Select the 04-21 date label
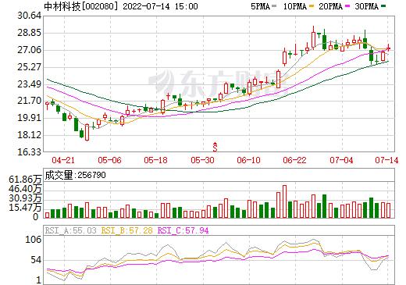 click(x=63, y=160)
